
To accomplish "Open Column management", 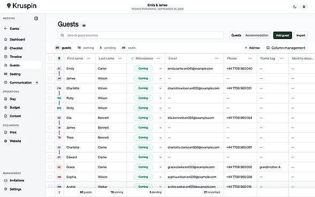I will pyautogui.click(x=286, y=48).
